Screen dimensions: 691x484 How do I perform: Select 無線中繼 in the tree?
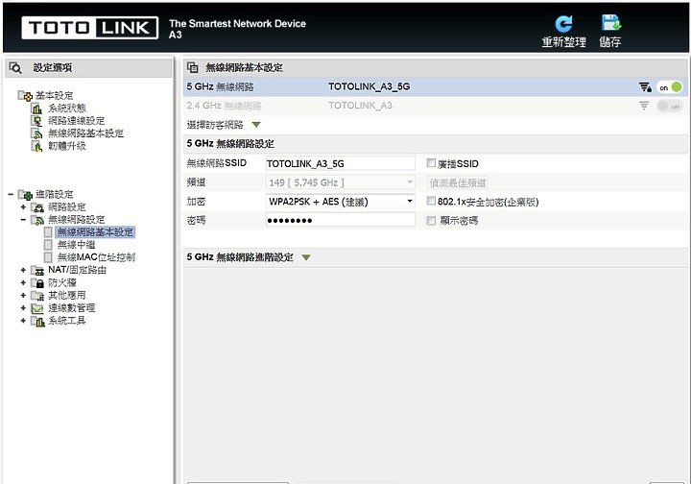point(76,245)
